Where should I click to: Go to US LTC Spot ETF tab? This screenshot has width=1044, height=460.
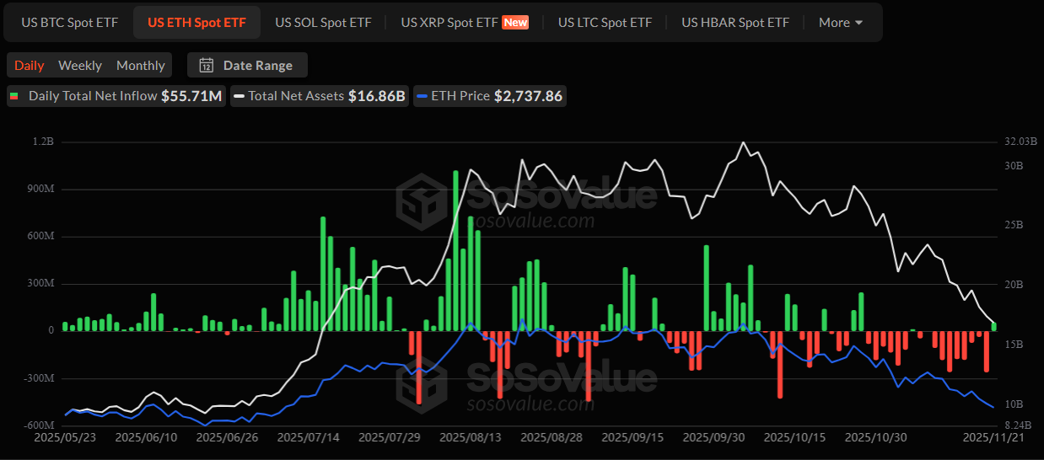coord(605,23)
